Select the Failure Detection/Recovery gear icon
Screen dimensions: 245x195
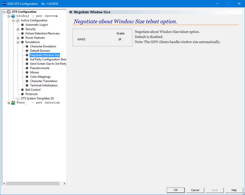(x=22, y=34)
